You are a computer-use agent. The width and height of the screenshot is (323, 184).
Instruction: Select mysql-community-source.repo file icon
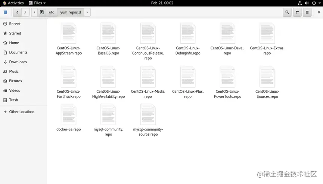coord(148,115)
